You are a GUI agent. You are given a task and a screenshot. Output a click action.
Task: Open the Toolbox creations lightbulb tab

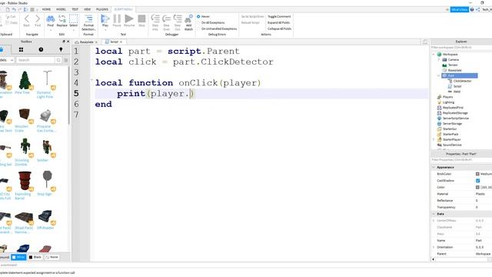tap(61, 49)
